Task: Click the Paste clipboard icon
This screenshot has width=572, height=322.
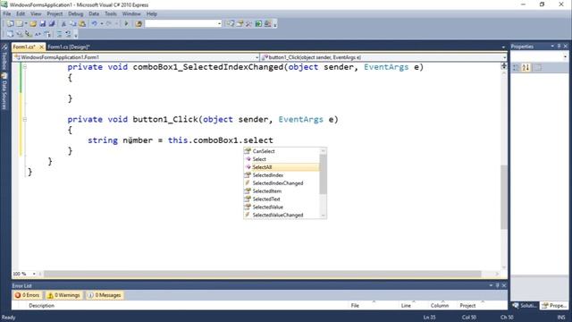Action: pyautogui.click(x=82, y=24)
